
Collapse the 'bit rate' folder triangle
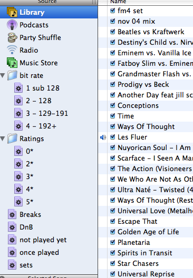(3, 75)
